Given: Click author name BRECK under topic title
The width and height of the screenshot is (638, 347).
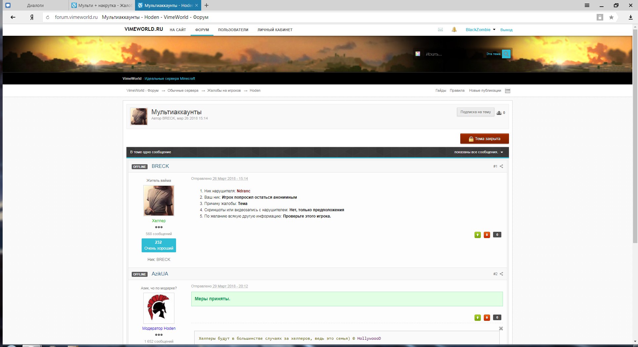Looking at the screenshot, I should coord(168,118).
